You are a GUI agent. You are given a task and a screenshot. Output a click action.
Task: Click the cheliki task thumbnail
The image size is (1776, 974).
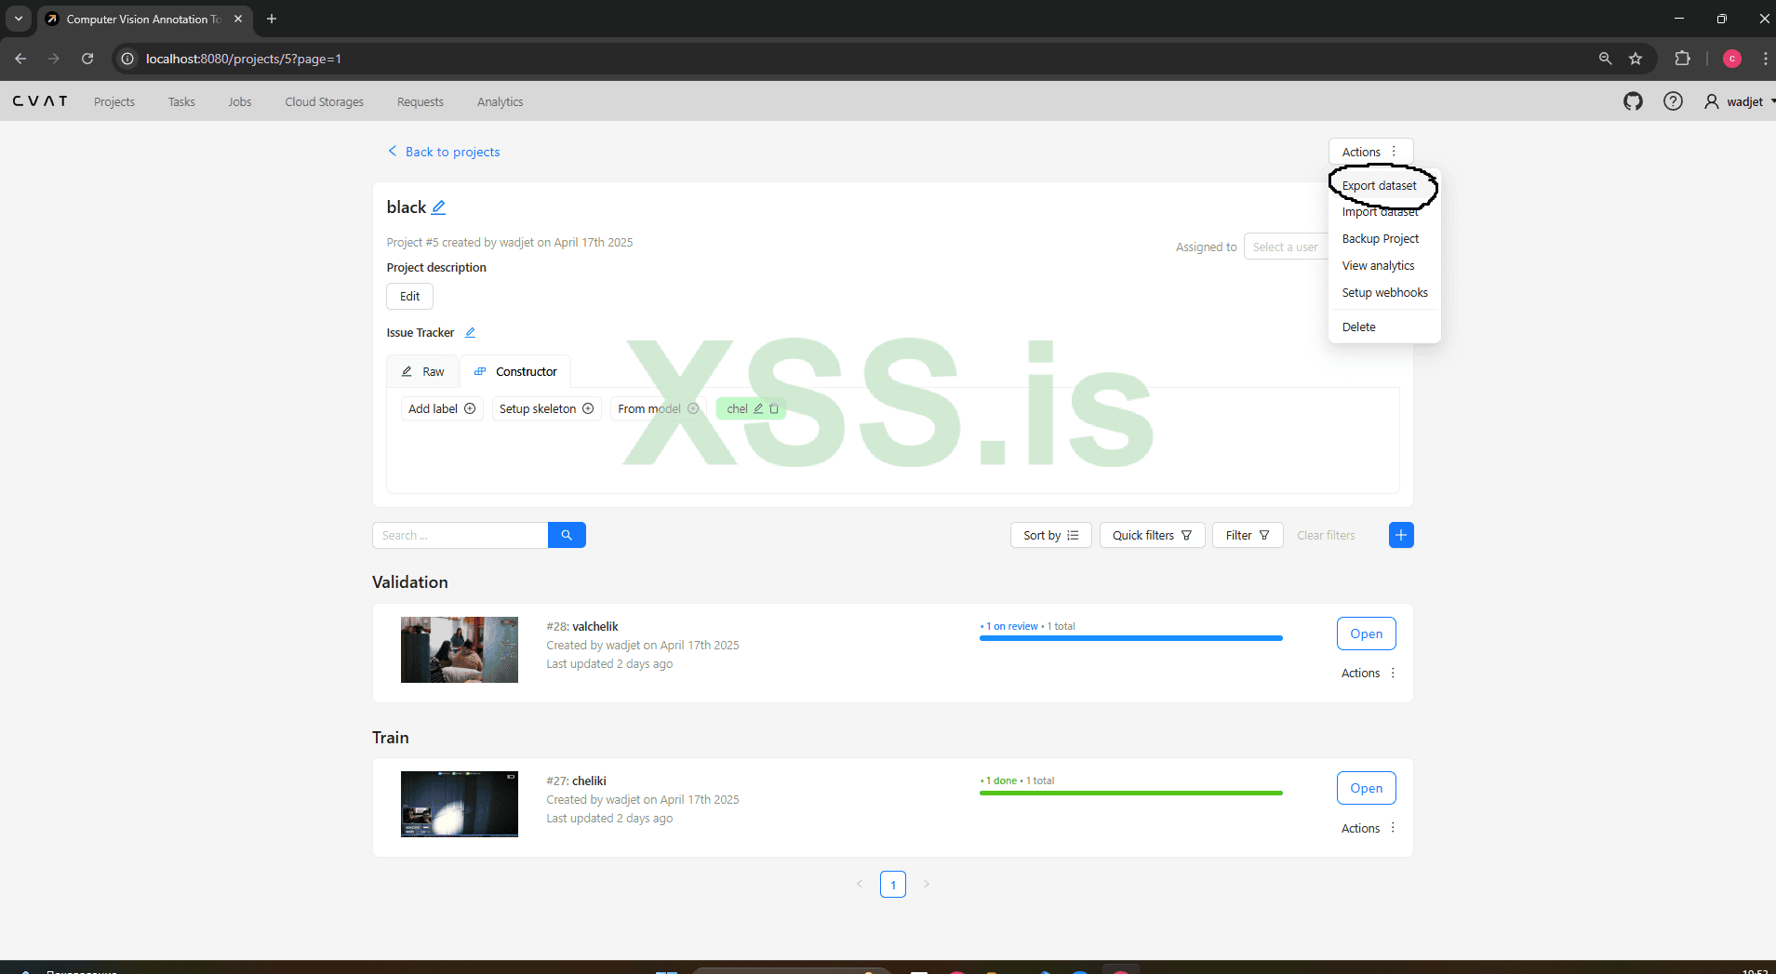tap(460, 805)
